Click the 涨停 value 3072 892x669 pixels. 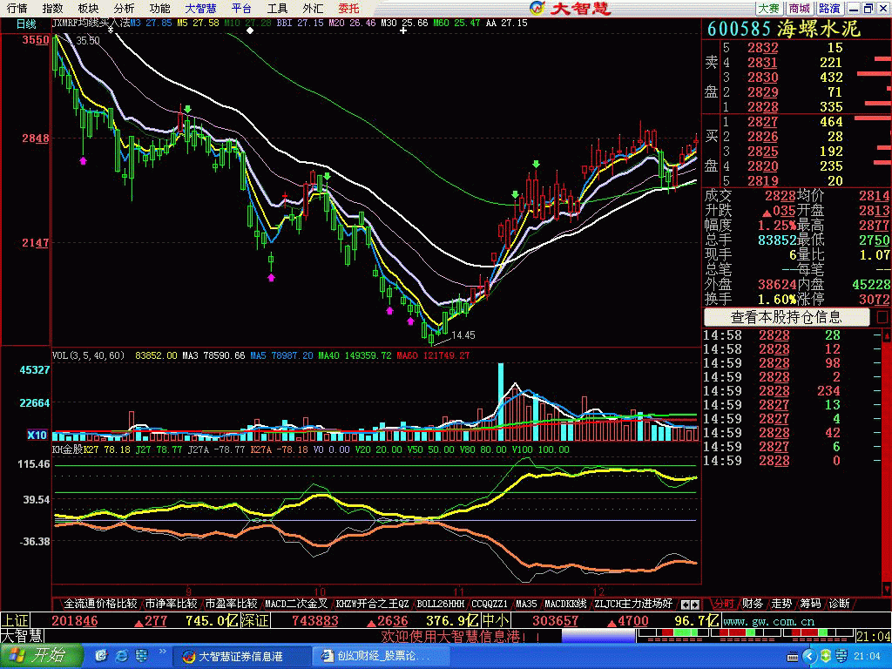pyautogui.click(x=875, y=299)
